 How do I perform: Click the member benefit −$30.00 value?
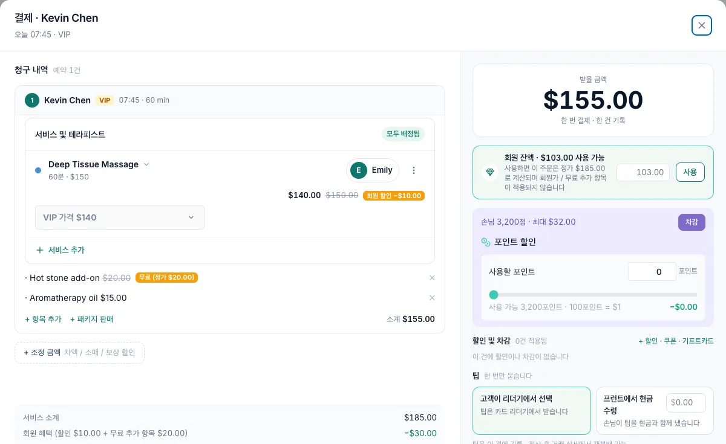click(420, 433)
